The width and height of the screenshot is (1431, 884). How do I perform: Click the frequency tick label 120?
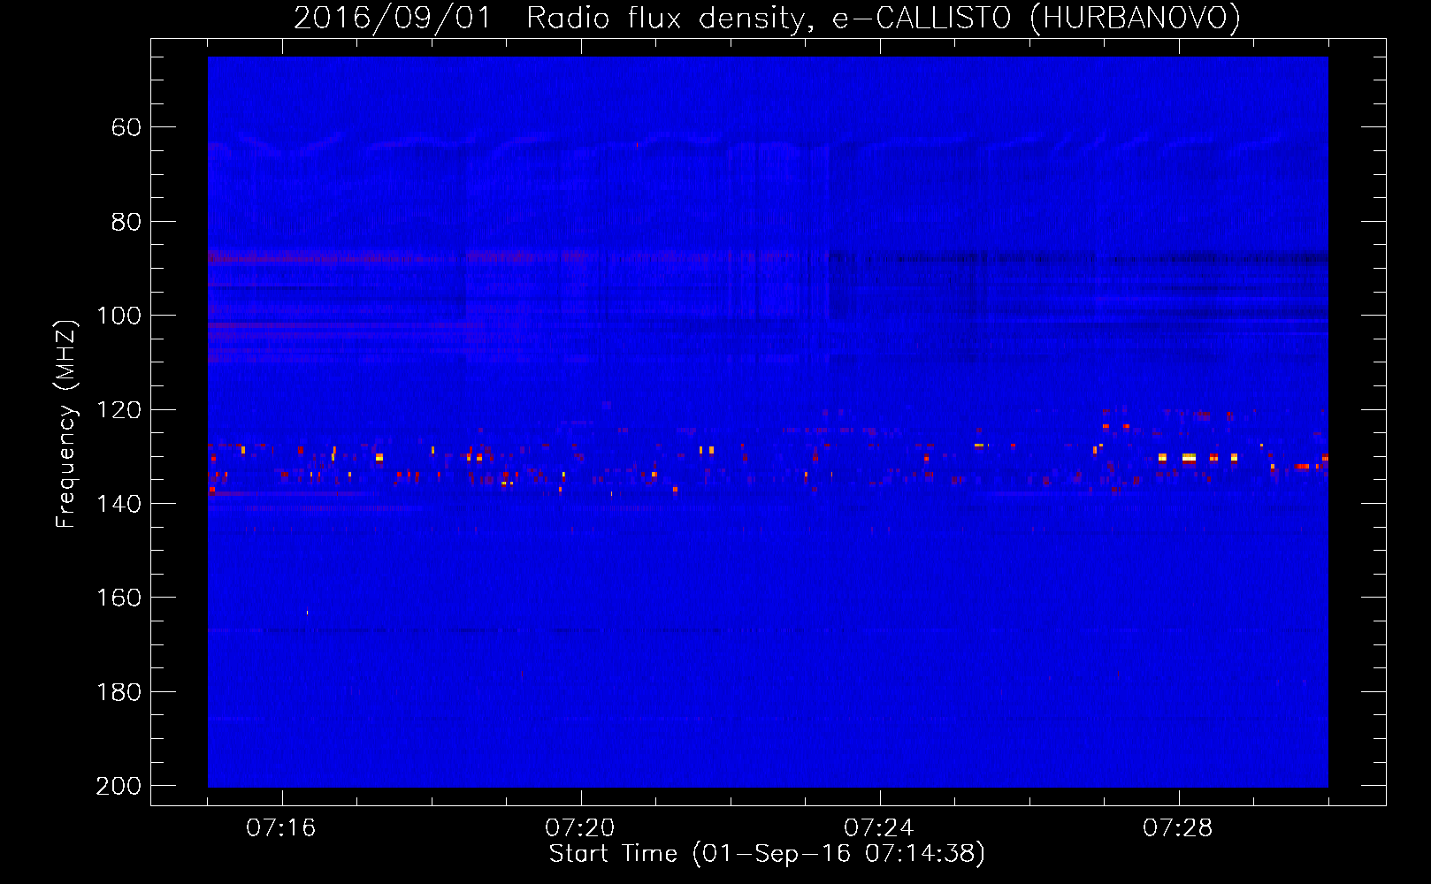coord(119,410)
